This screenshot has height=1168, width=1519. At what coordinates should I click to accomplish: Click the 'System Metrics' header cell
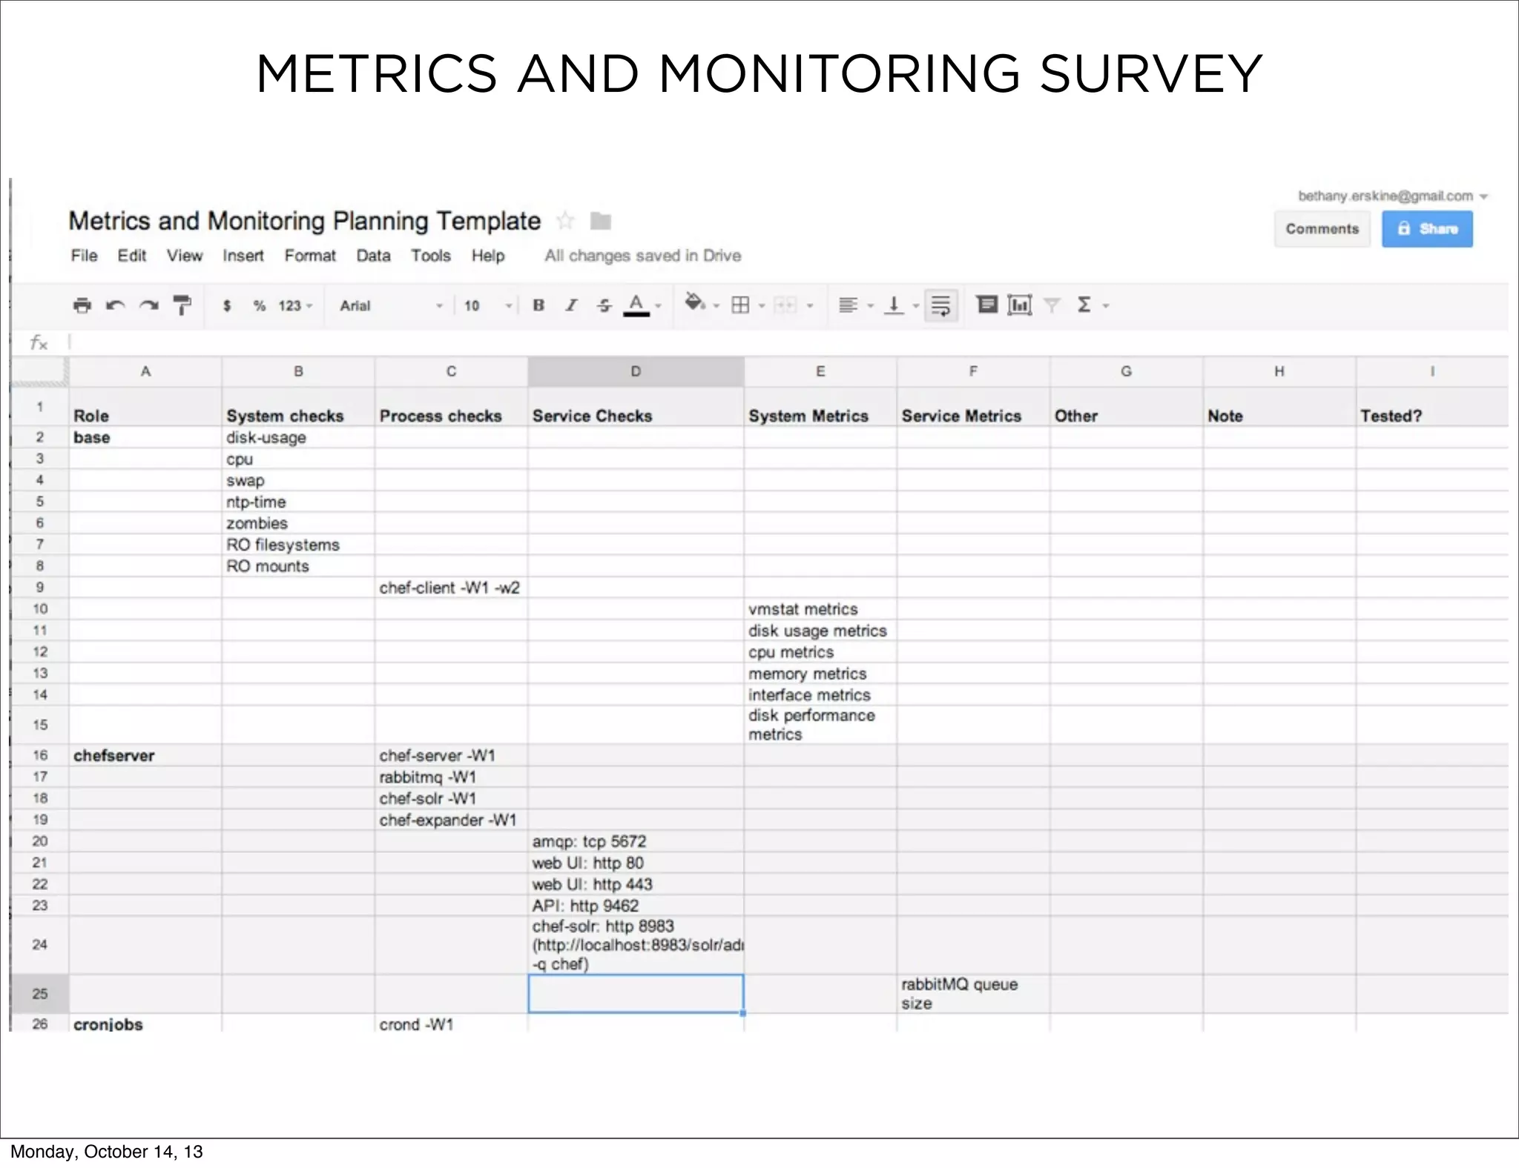[x=820, y=407]
